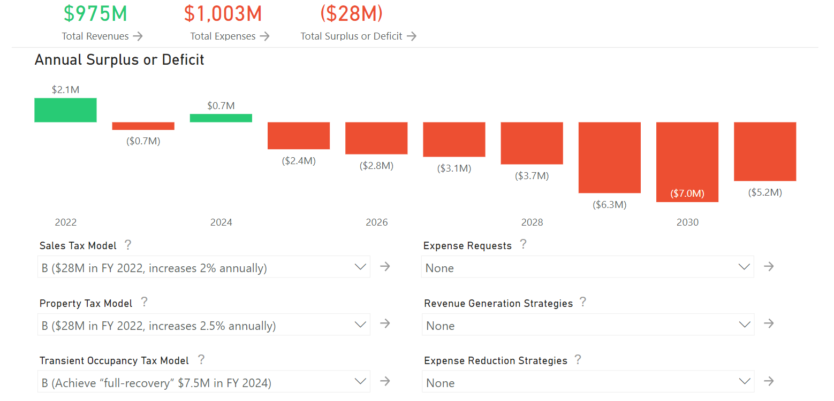Select the red ($5.2M) bar
Screen dimensions: 834x401
click(765, 152)
